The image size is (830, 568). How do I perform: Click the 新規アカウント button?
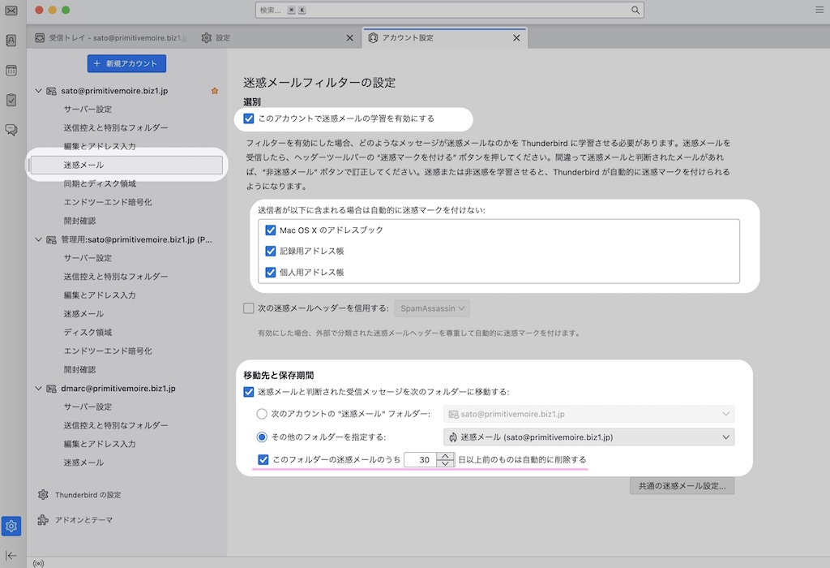click(x=127, y=63)
